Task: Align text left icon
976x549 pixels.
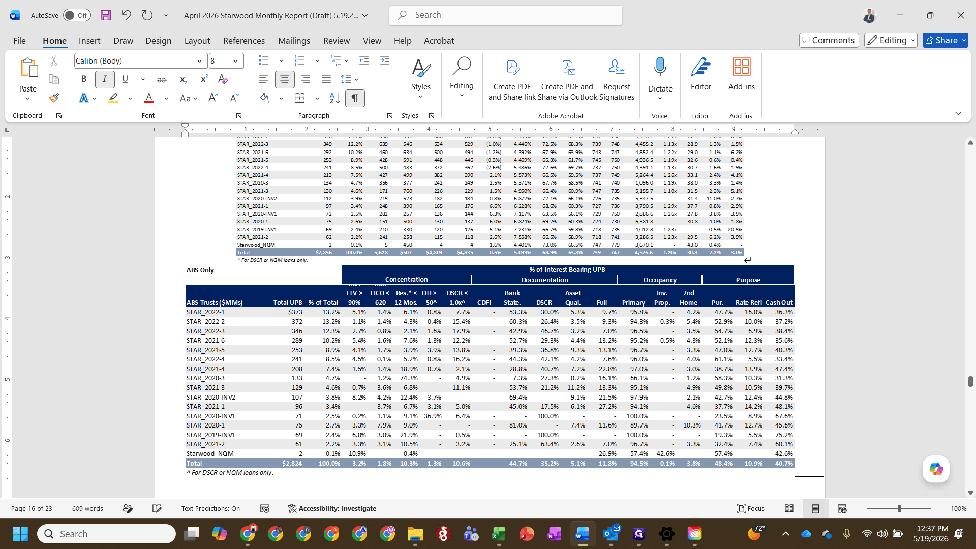Action: point(263,79)
